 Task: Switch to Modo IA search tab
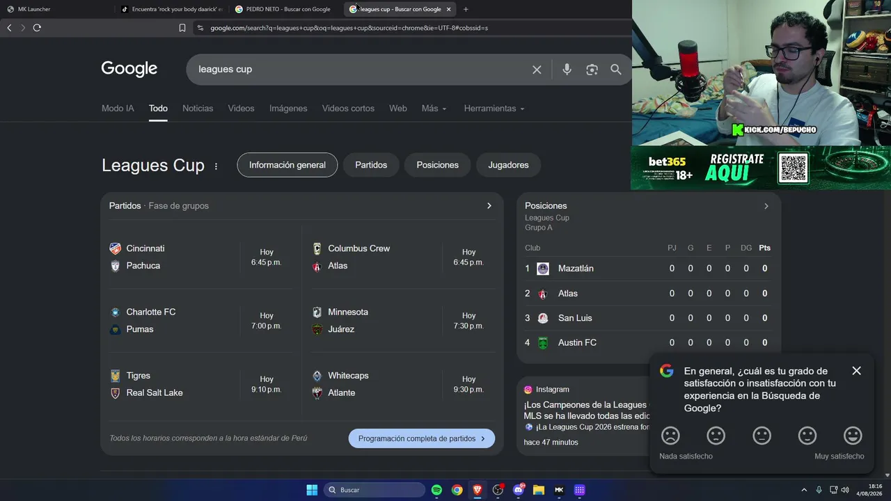pyautogui.click(x=118, y=109)
